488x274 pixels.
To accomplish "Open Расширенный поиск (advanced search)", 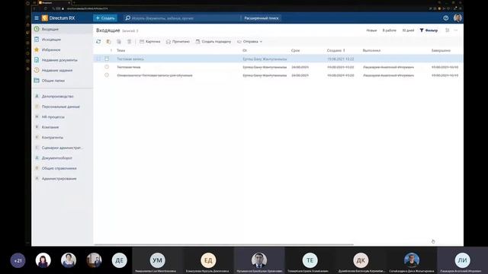I will pyautogui.click(x=262, y=18).
